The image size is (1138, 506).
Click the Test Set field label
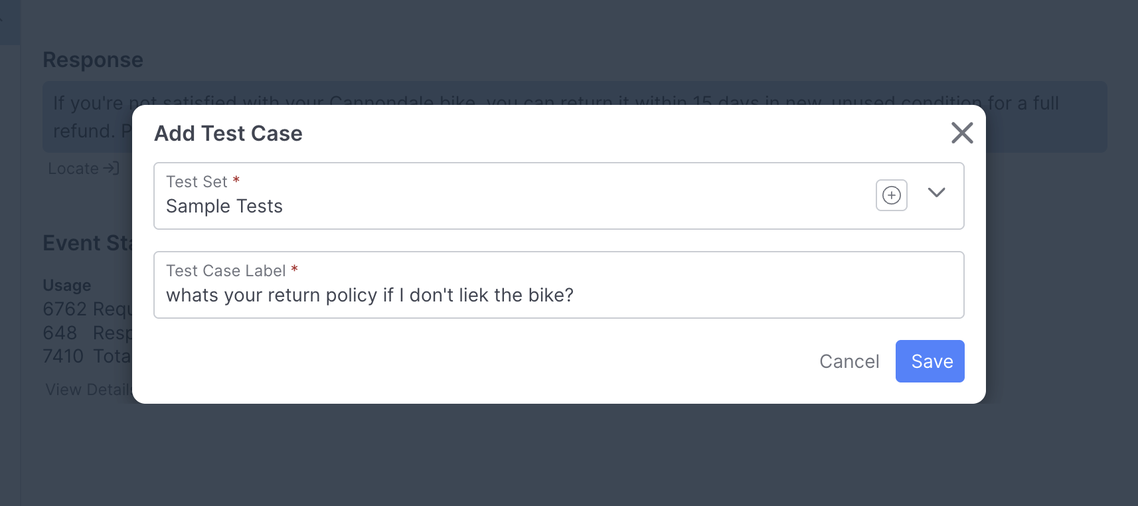pyautogui.click(x=197, y=182)
